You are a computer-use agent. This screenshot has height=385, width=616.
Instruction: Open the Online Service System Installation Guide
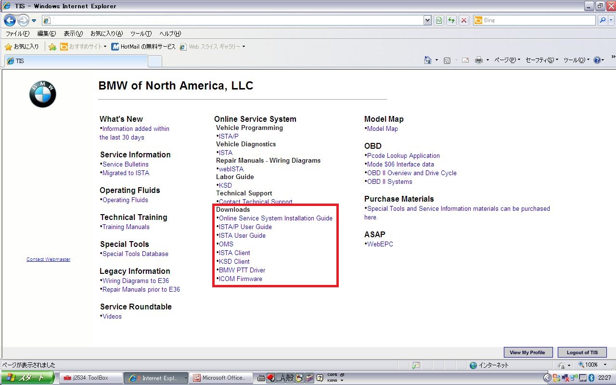pyautogui.click(x=276, y=218)
